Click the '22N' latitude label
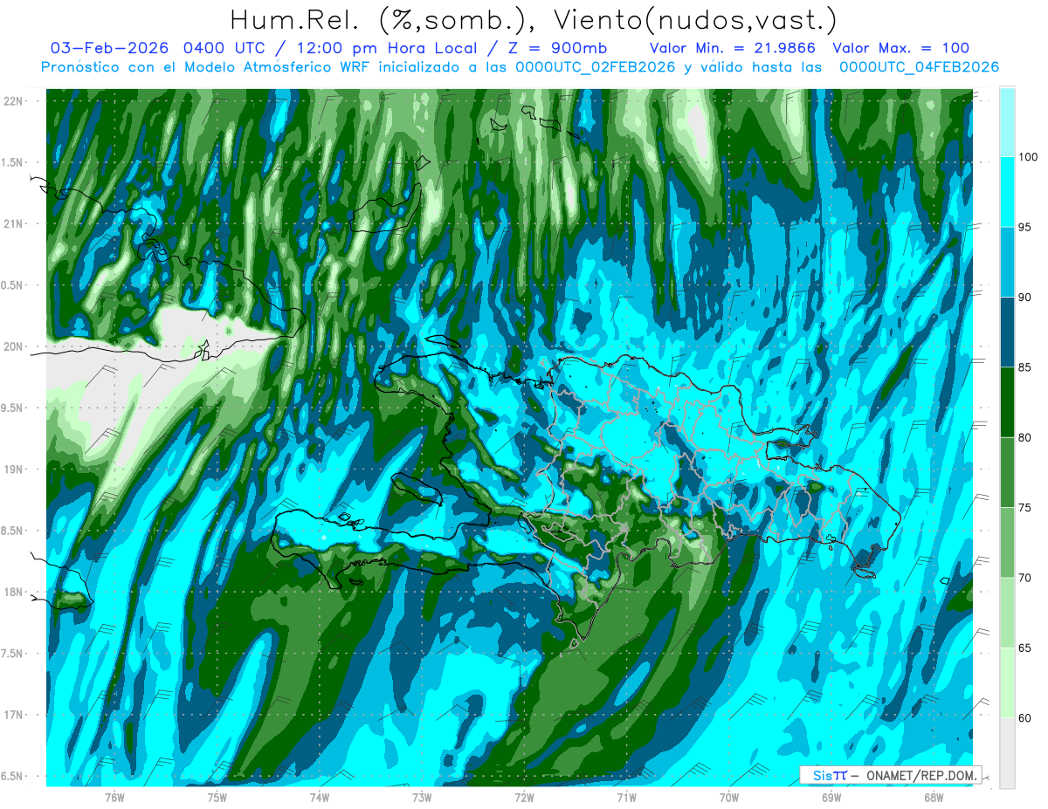 tap(14, 100)
